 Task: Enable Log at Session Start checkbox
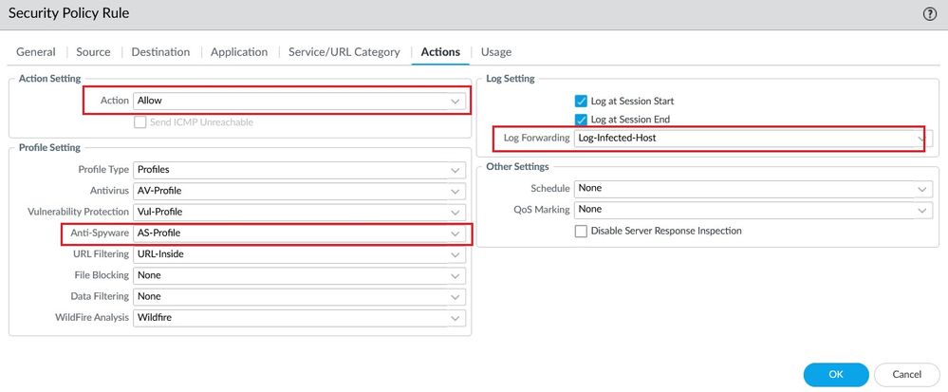tap(582, 101)
